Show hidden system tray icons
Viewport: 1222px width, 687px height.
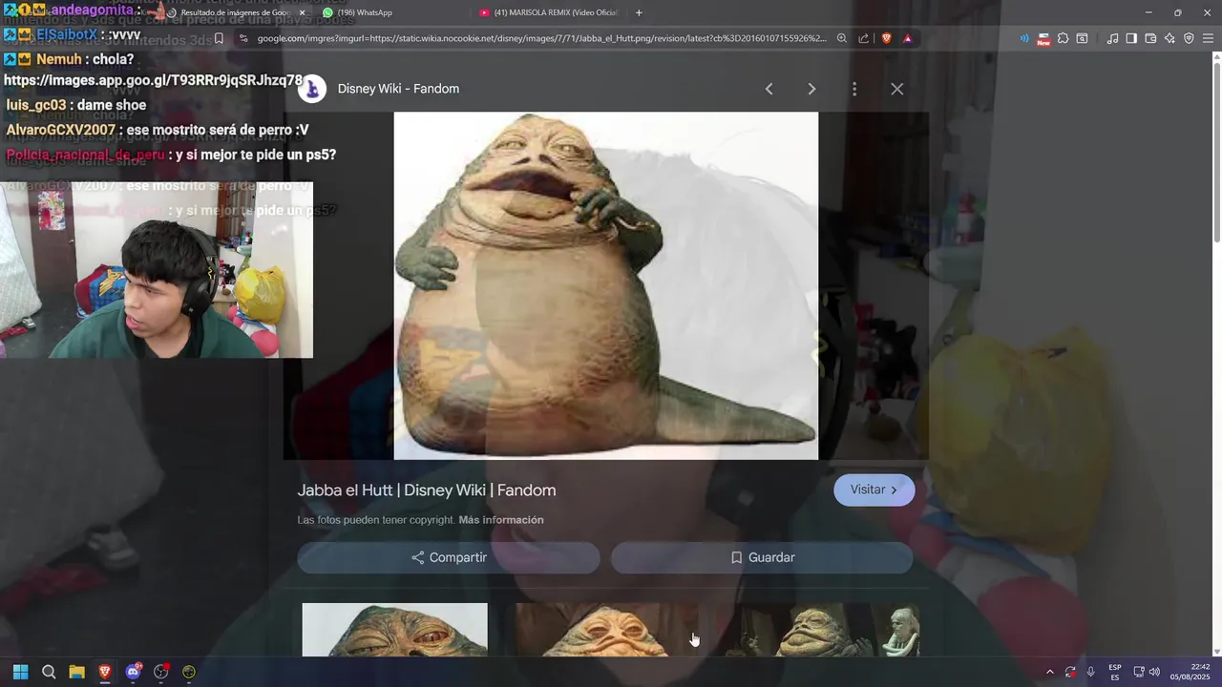pos(1050,672)
